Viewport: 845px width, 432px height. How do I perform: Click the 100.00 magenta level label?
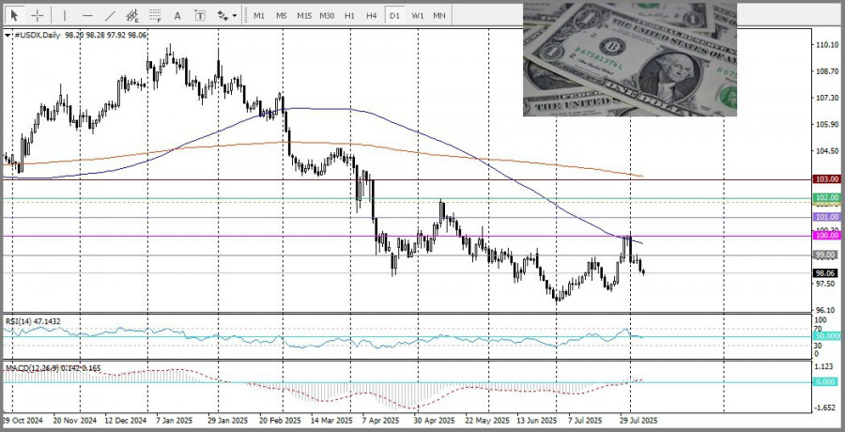[x=827, y=236]
